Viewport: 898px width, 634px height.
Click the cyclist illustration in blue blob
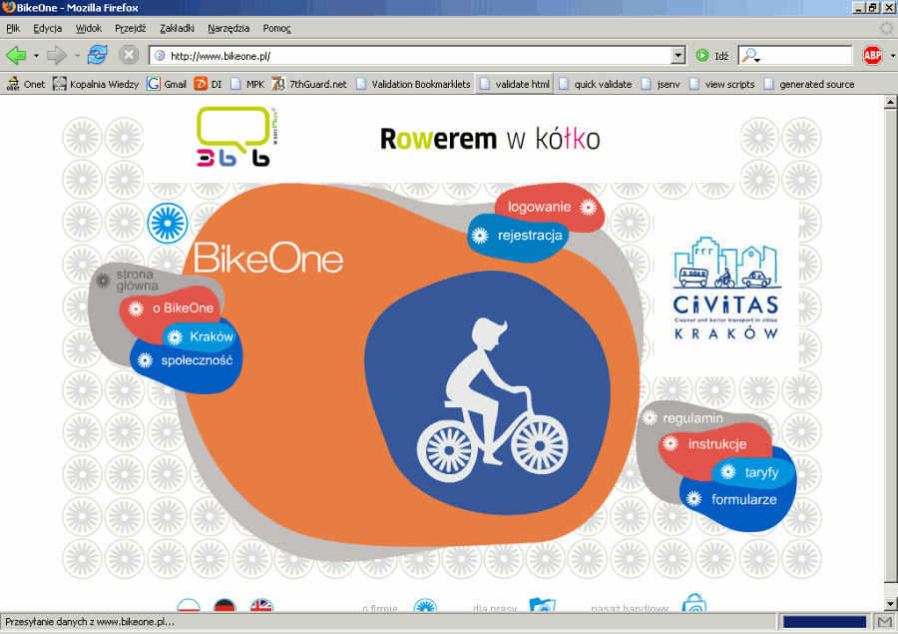[491, 399]
